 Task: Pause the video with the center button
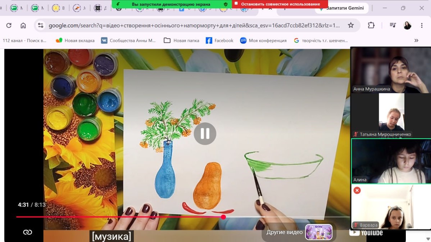pyautogui.click(x=205, y=134)
